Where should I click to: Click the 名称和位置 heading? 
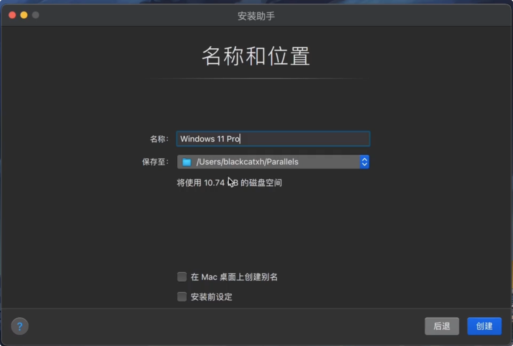[x=256, y=56]
